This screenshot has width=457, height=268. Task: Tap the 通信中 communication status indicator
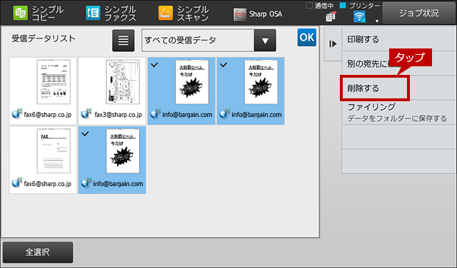[320, 6]
